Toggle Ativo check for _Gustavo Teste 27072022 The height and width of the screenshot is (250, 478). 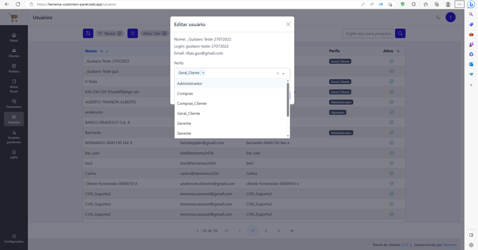392,61
